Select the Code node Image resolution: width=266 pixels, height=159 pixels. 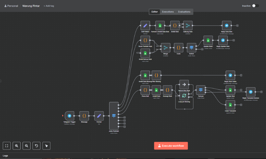[179, 48]
